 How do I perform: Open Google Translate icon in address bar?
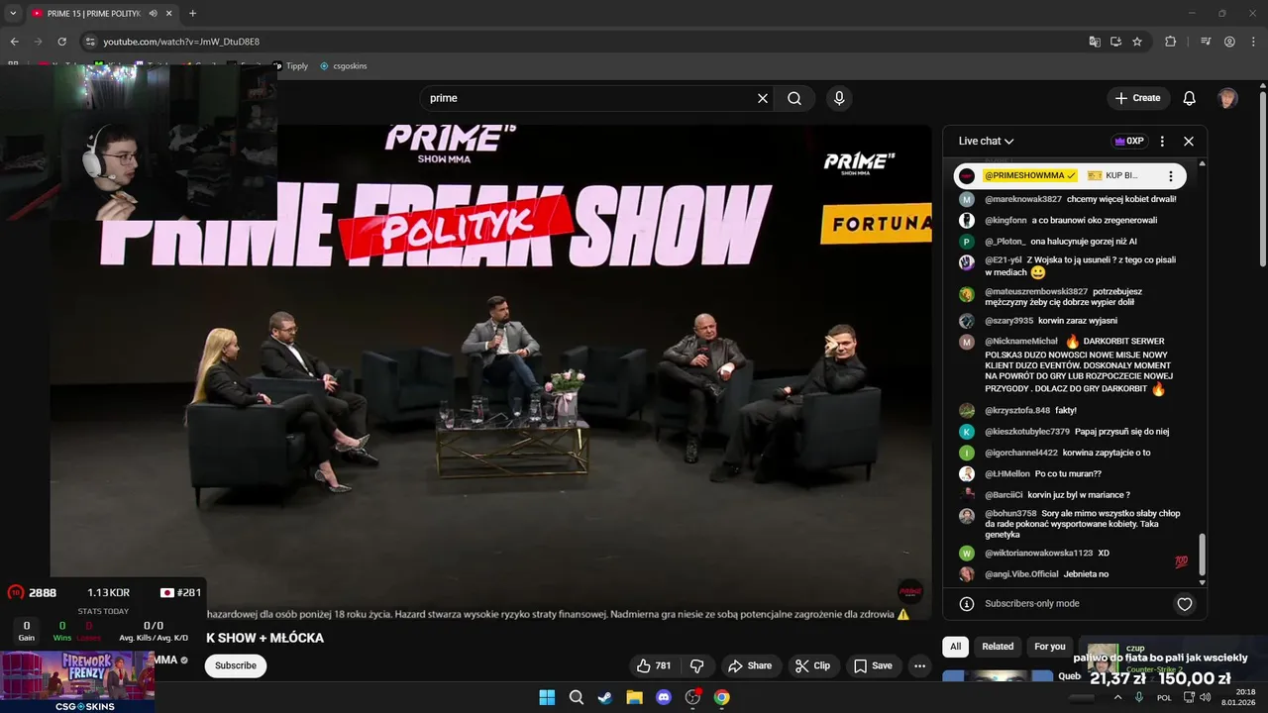[x=1095, y=42]
